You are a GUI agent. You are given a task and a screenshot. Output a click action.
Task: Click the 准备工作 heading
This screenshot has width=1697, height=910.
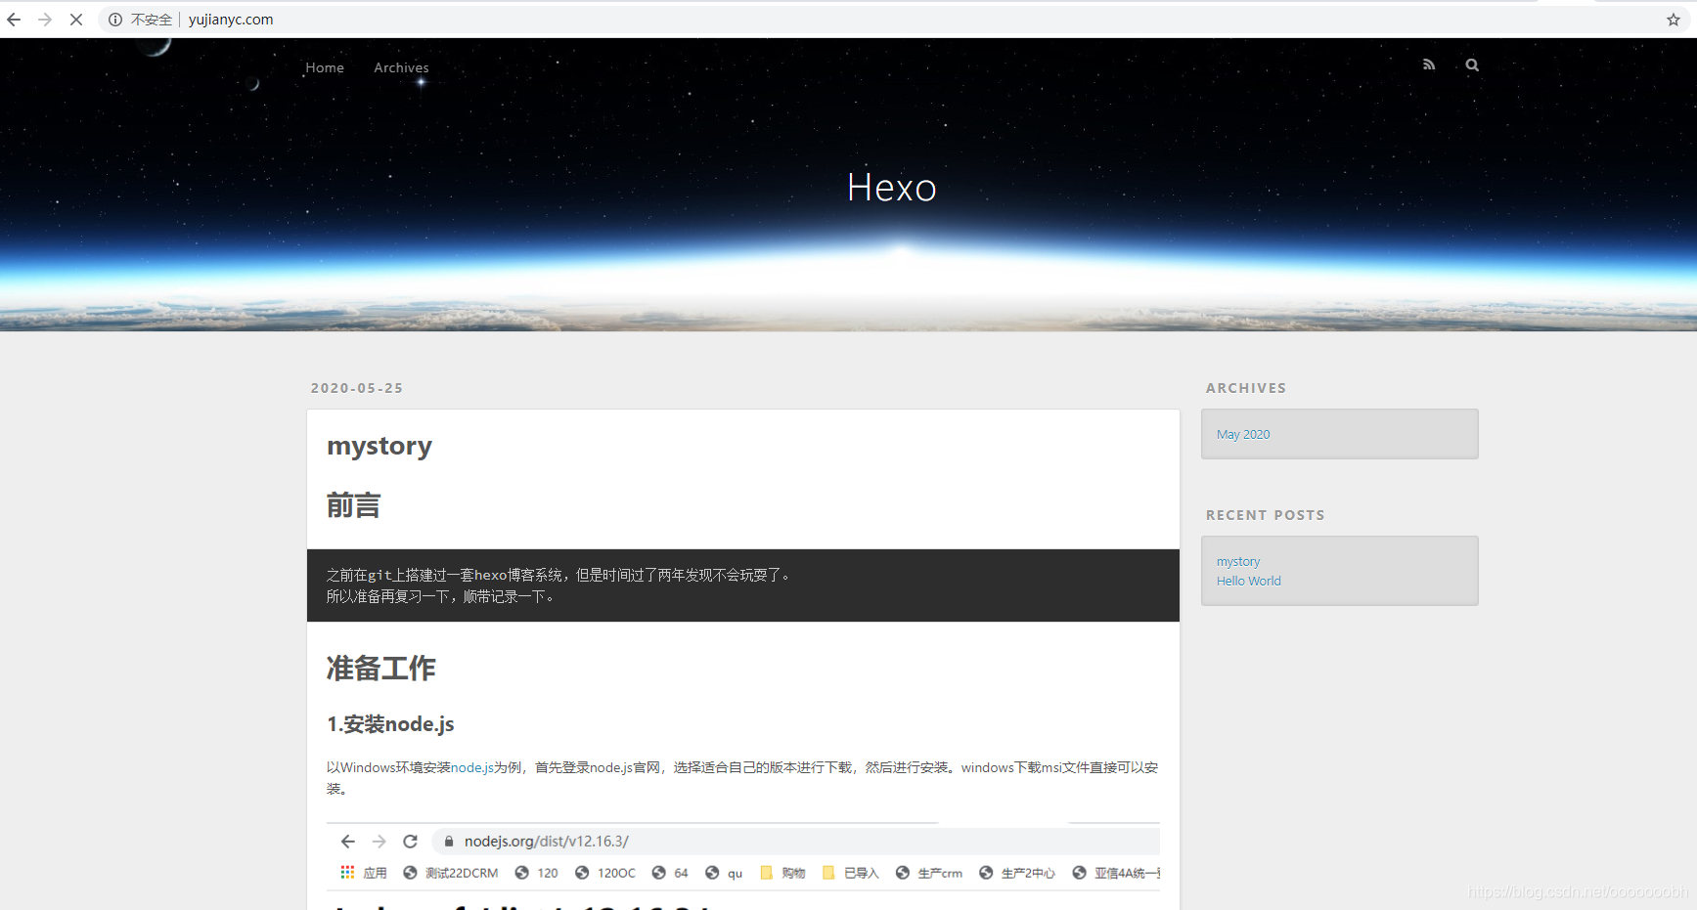[x=380, y=668]
